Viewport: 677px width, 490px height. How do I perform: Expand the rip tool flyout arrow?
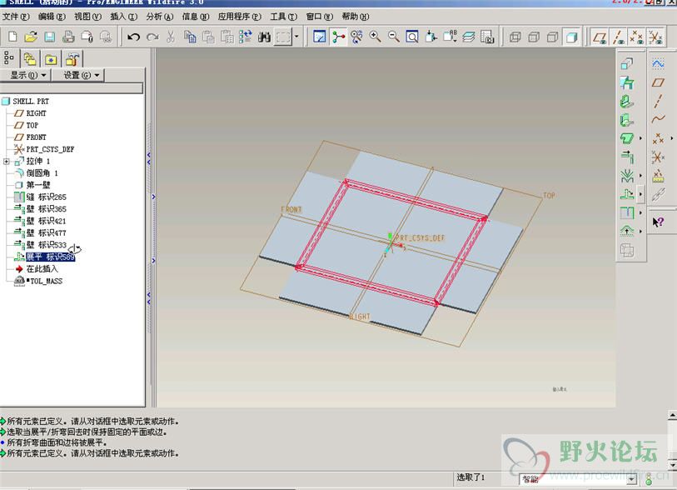640,212
